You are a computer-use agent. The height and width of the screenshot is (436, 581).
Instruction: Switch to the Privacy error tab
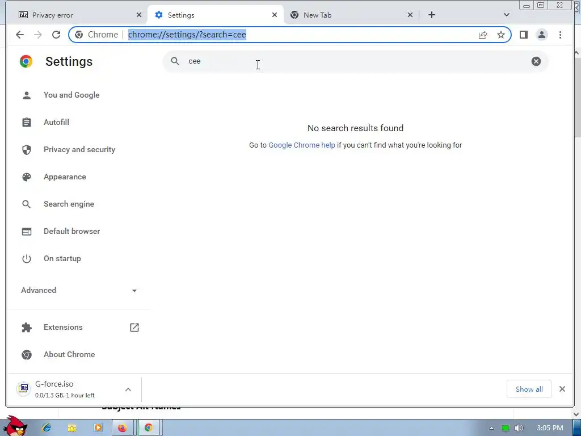tap(79, 15)
